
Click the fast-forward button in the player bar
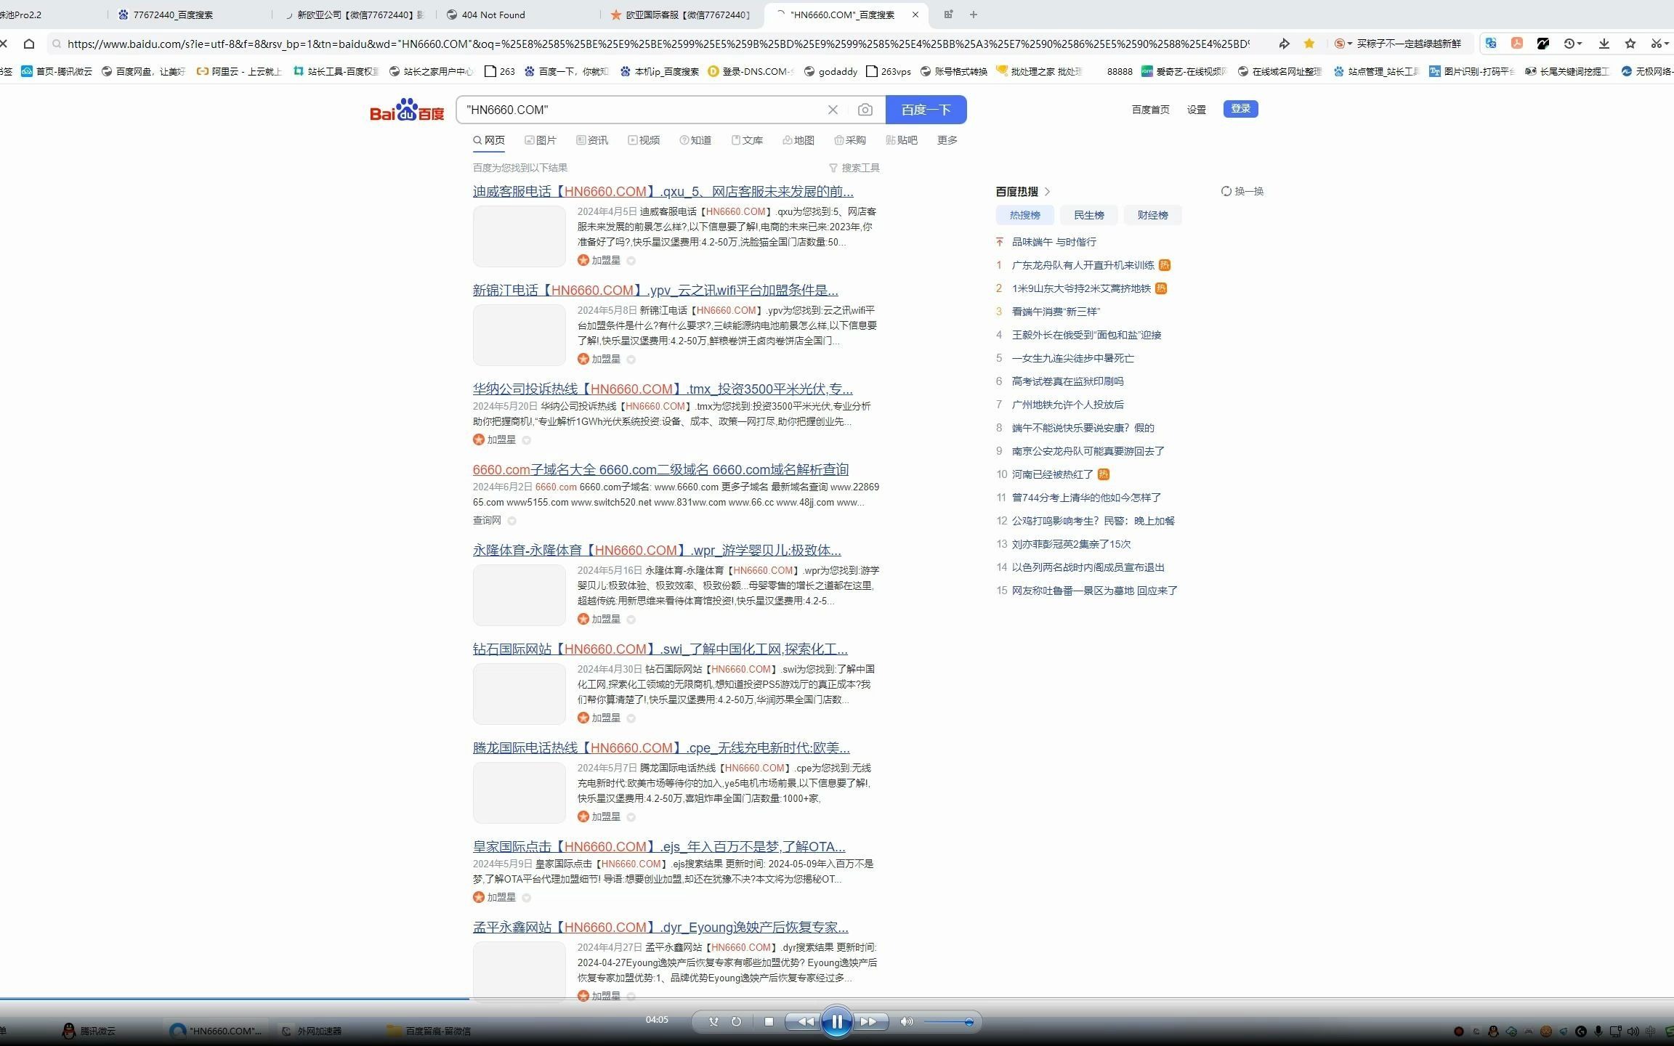pyautogui.click(x=869, y=1022)
